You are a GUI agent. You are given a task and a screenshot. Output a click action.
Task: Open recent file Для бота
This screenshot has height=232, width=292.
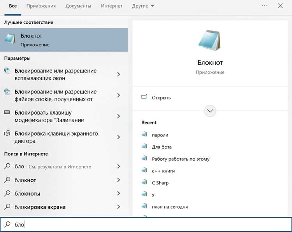pos(162,147)
